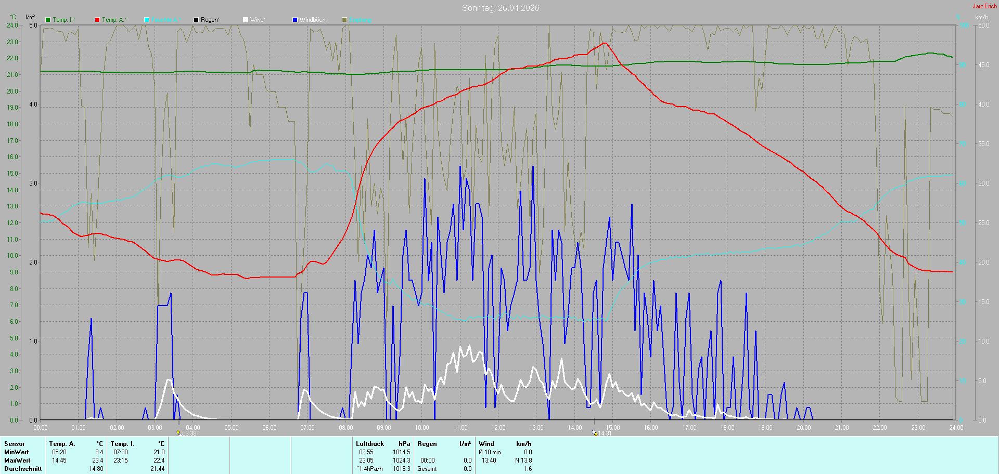Click the l/m² axis unit label at top left

click(30, 17)
